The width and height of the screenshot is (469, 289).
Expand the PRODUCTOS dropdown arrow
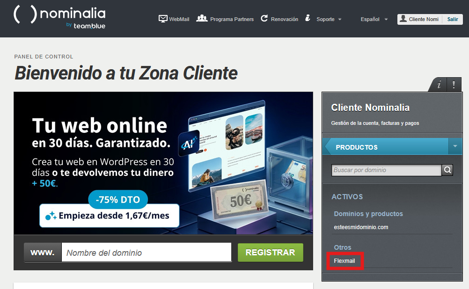pos(455,146)
